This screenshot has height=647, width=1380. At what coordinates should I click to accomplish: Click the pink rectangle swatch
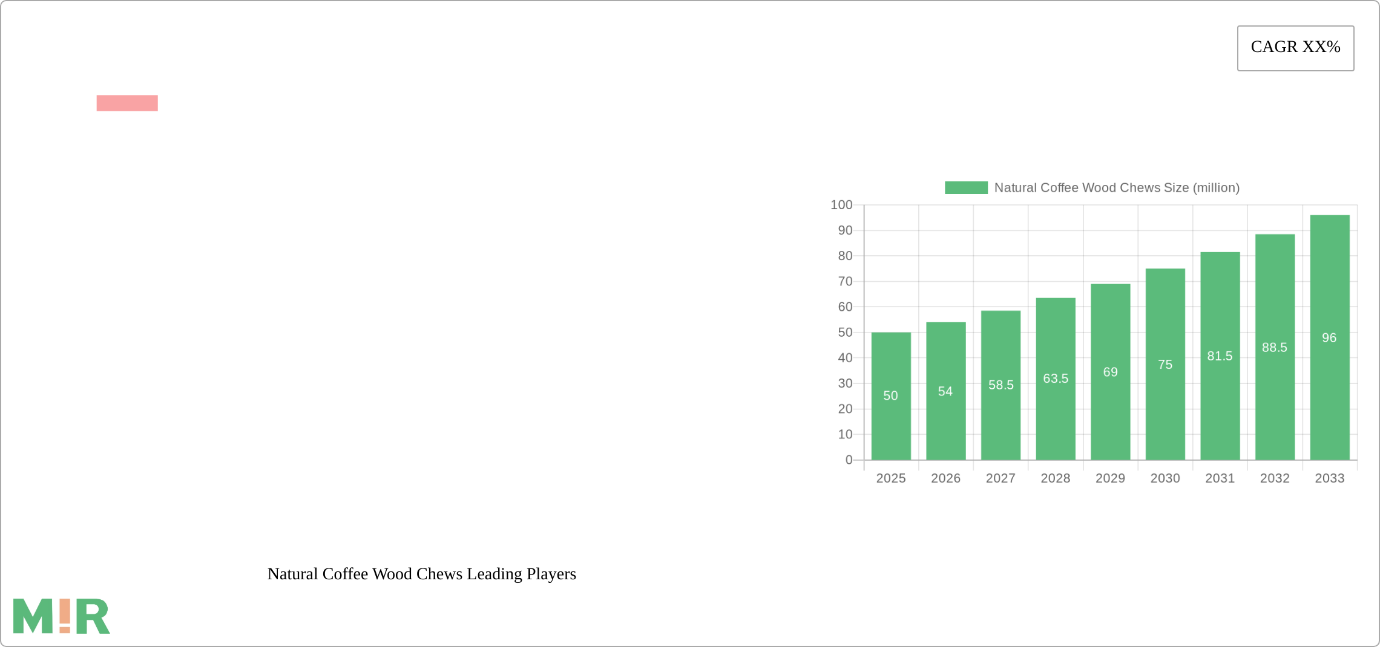click(127, 103)
